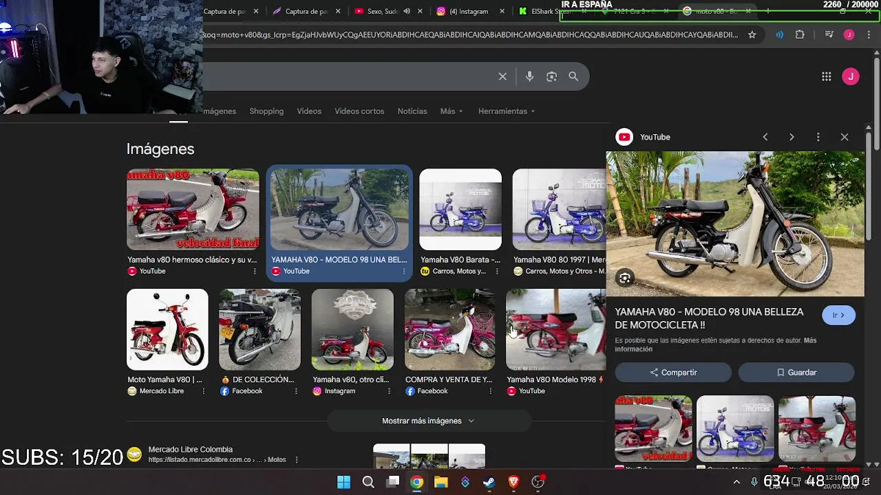Close the image preview panel
The height and width of the screenshot is (495, 881).
pos(845,137)
